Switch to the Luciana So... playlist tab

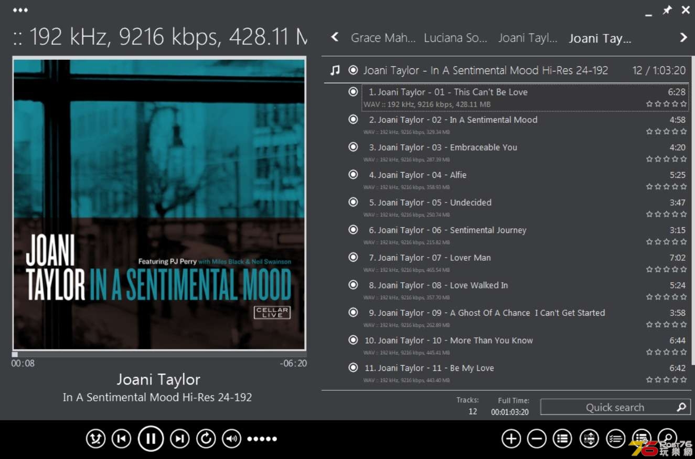(455, 38)
